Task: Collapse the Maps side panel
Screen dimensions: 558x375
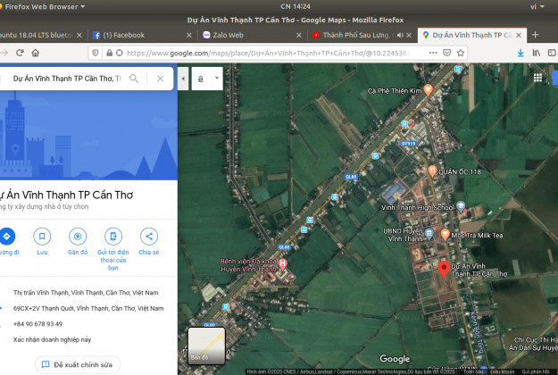Action: tap(183, 79)
